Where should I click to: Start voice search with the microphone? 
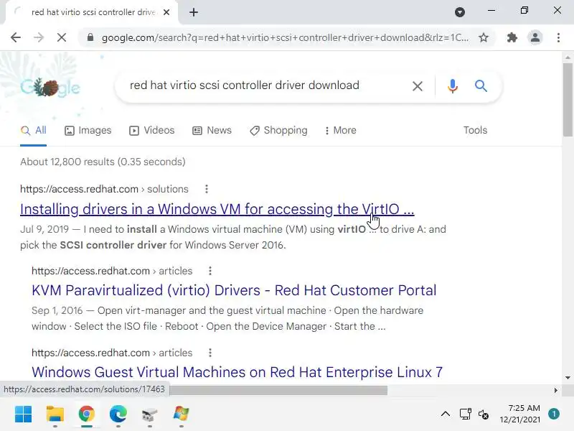453,86
